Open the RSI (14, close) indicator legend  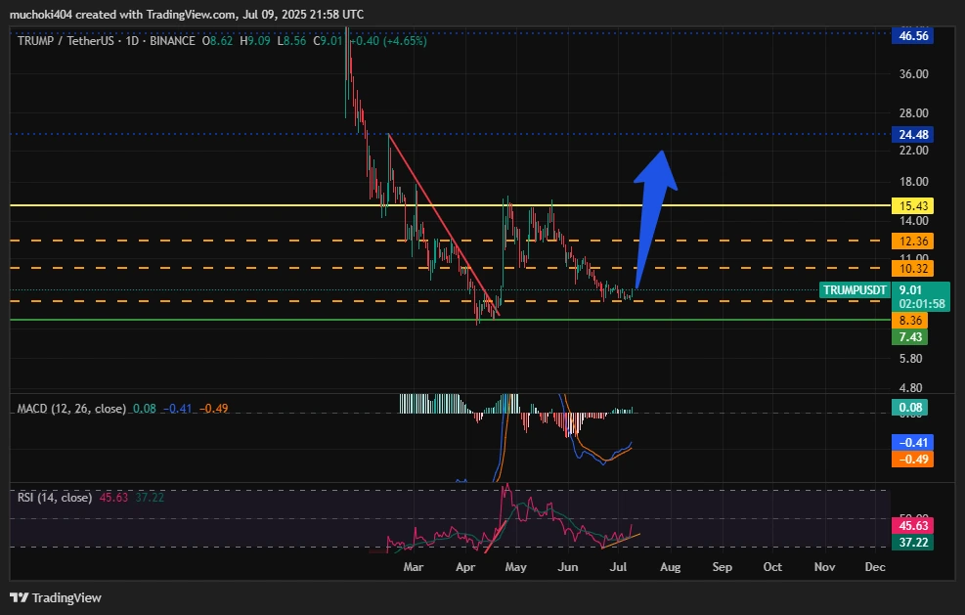pos(55,498)
